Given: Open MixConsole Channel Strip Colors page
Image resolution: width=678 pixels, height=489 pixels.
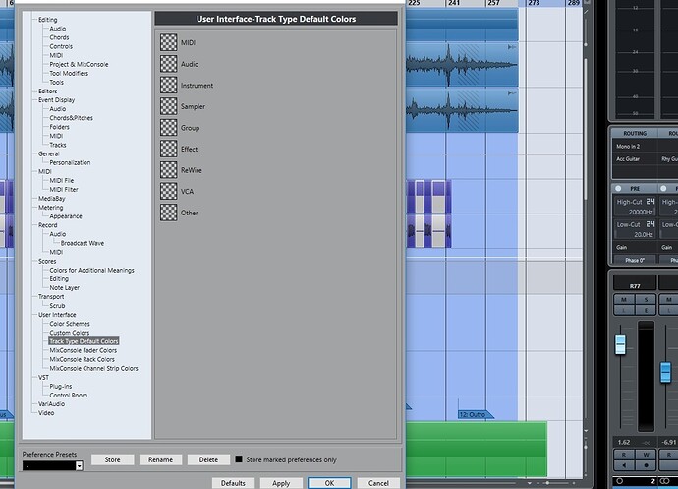Looking at the screenshot, I should tap(93, 369).
